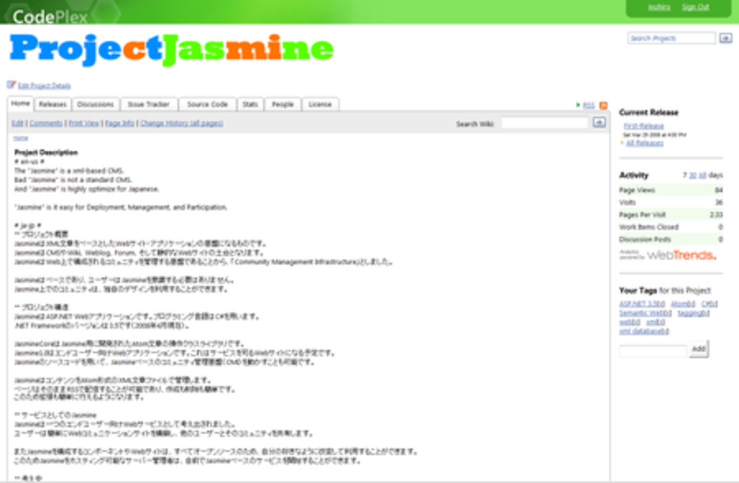Click the Atom tag link

click(679, 304)
